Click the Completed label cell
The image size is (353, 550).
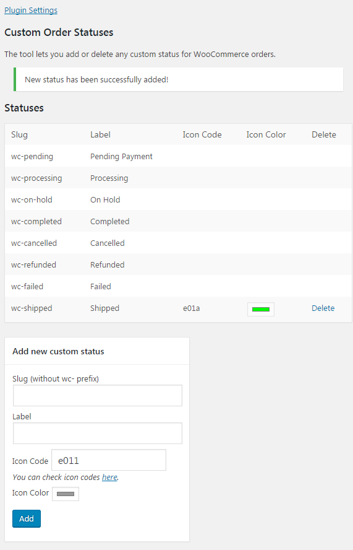pyautogui.click(x=109, y=222)
